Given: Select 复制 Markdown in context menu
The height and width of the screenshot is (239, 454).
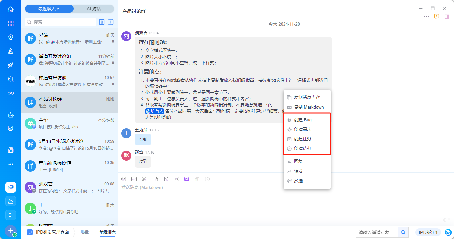Looking at the screenshot, I should (x=307, y=107).
